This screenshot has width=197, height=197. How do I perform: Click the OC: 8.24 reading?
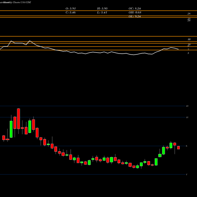[135, 9]
